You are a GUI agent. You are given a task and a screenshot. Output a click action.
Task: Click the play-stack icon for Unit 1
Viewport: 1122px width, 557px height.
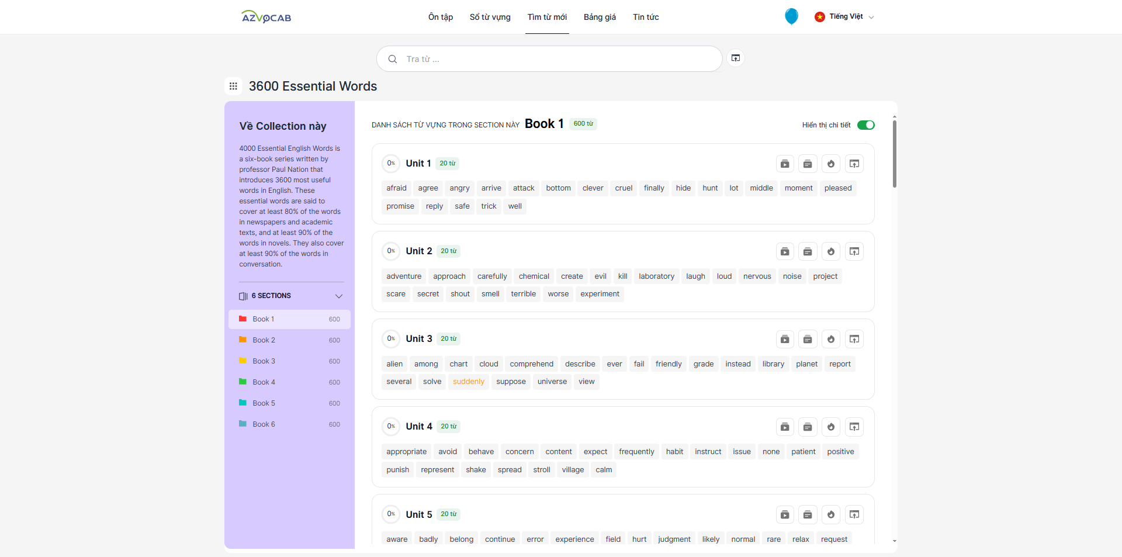[785, 164]
